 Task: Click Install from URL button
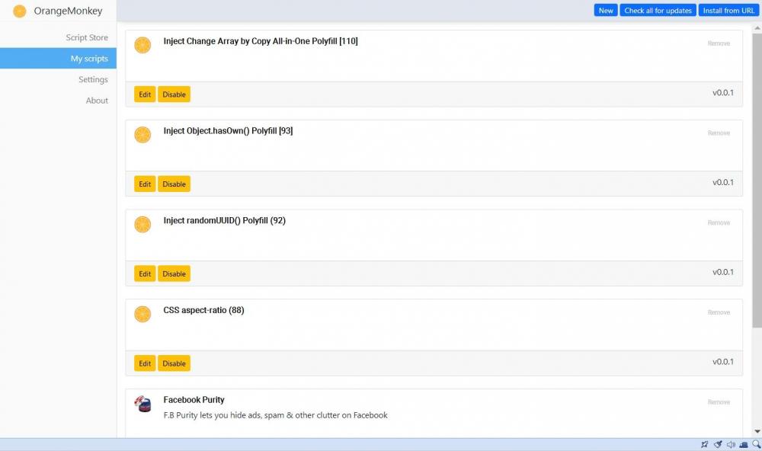(728, 11)
